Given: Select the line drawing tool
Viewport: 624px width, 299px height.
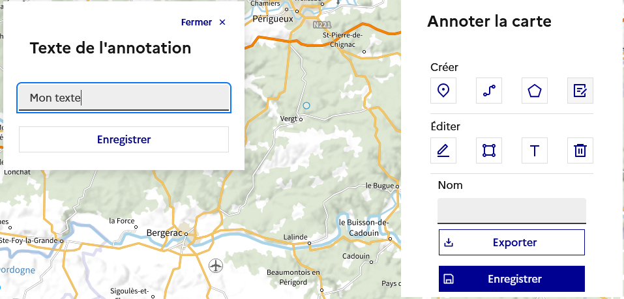Looking at the screenshot, I should [489, 91].
